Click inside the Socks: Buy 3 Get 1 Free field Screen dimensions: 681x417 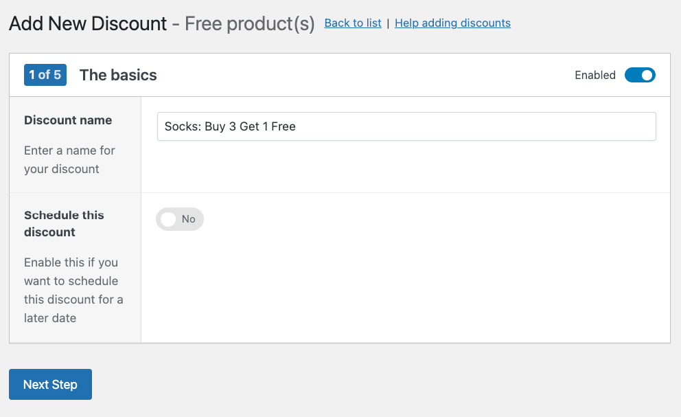[406, 126]
